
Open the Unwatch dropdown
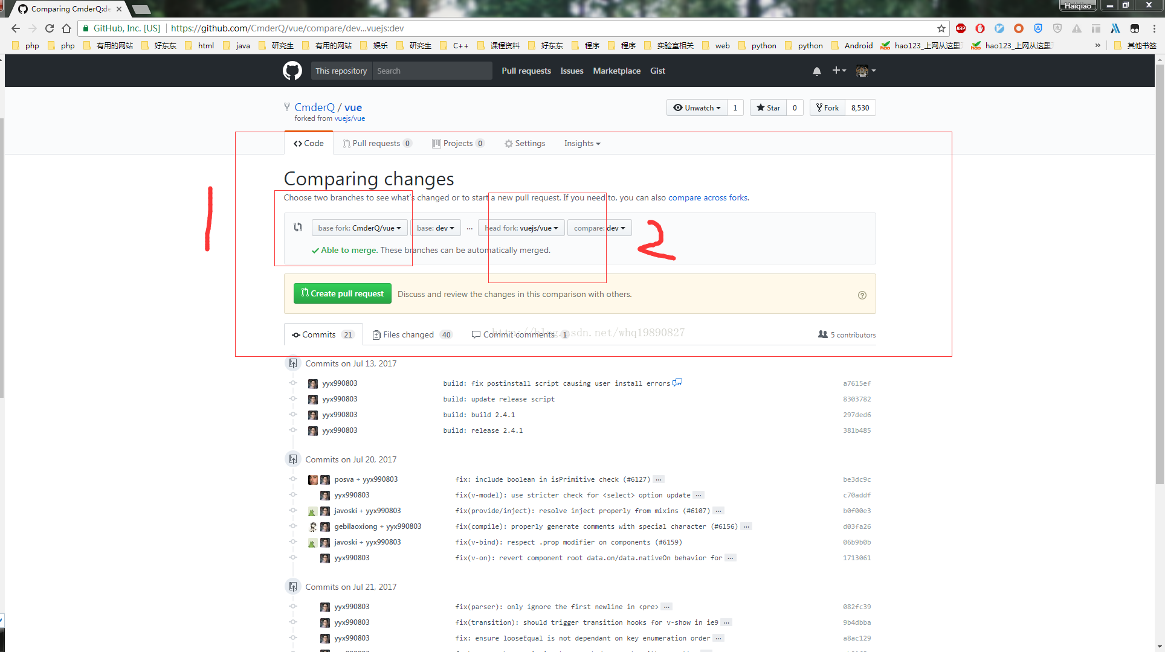697,107
